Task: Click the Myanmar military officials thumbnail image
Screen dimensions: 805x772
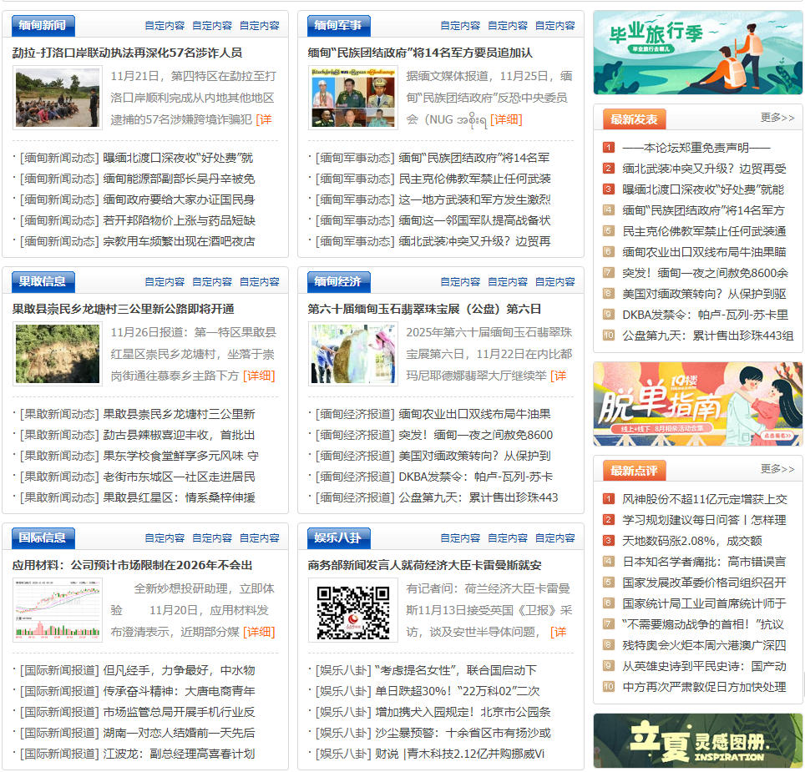Action: tap(352, 98)
